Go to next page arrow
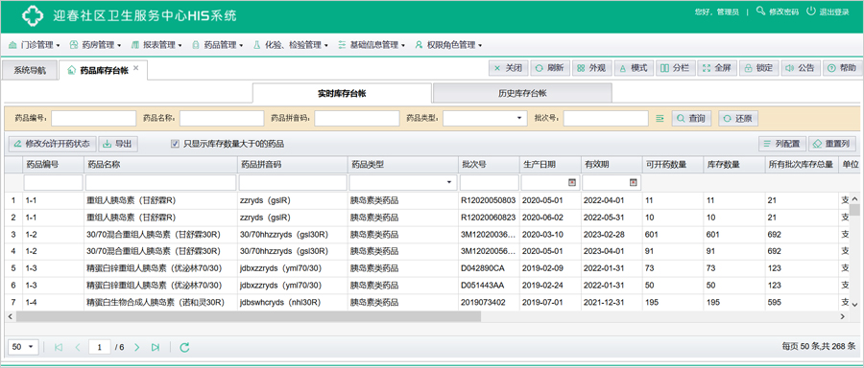Image resolution: width=864 pixels, height=368 pixels. (x=137, y=347)
